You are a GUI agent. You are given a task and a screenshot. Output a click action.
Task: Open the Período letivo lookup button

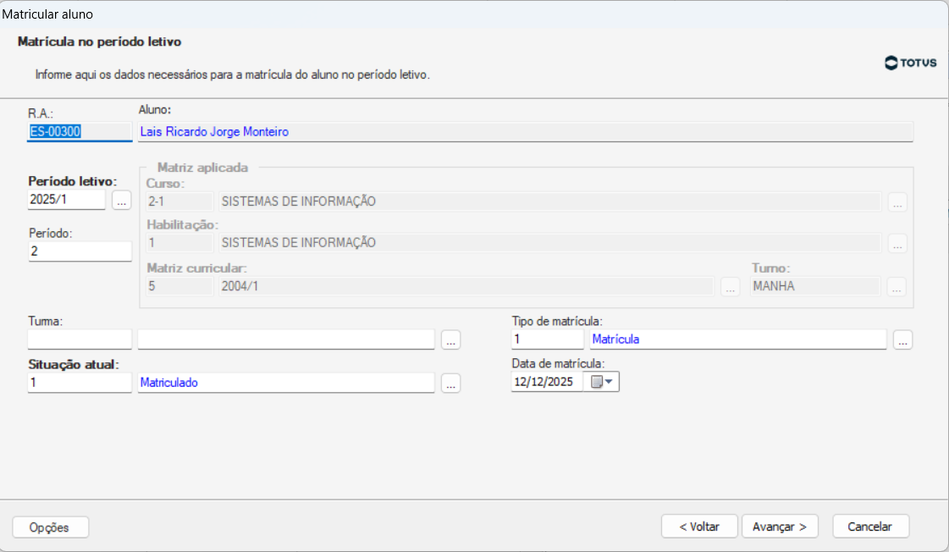tap(121, 200)
